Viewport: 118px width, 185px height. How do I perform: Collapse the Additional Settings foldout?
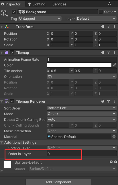[x=1, y=143]
